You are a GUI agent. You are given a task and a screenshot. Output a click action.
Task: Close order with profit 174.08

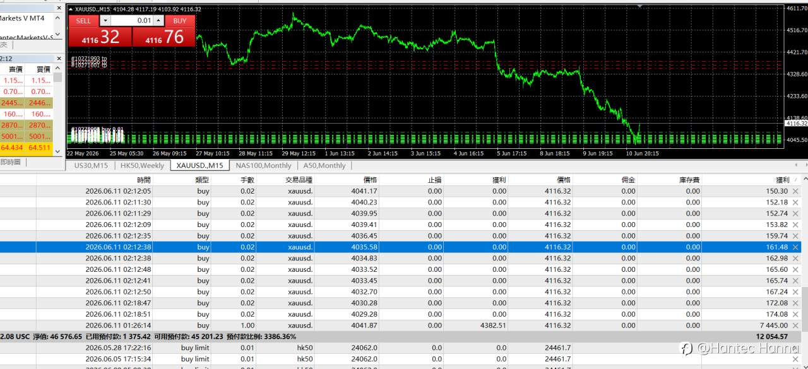click(795, 314)
